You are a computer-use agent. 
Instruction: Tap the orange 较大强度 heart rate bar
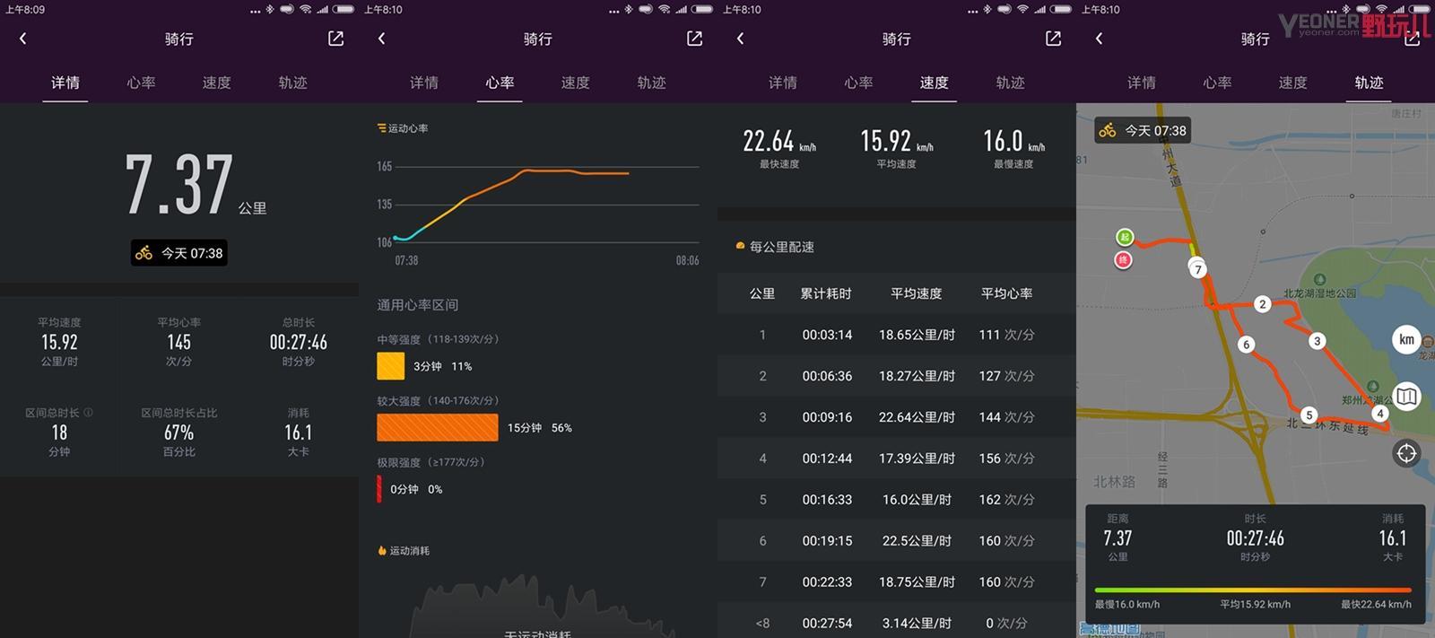point(438,428)
